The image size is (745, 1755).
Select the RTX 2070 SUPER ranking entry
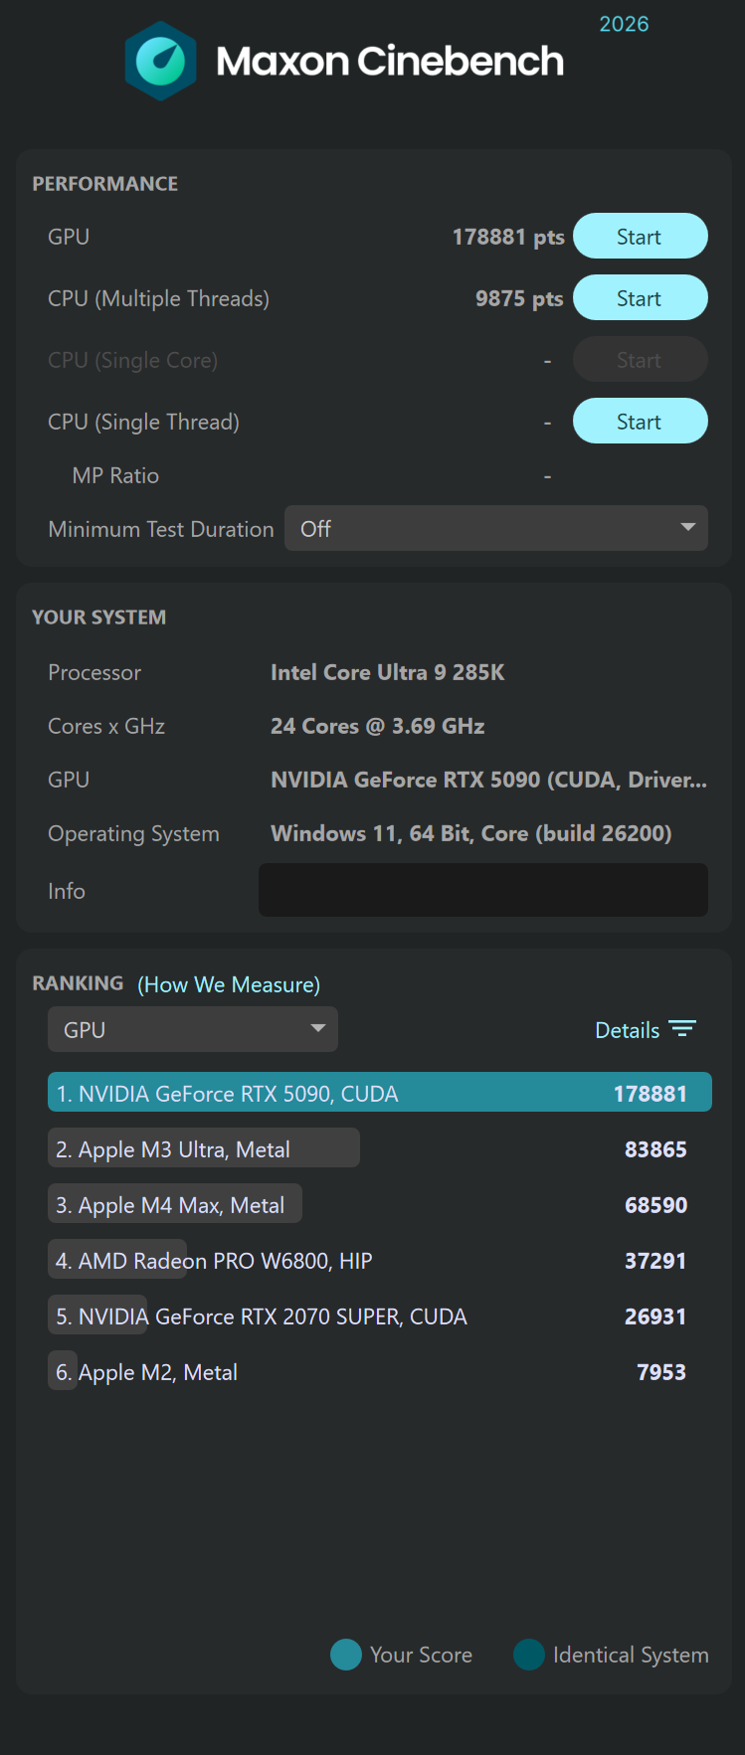(262, 1316)
